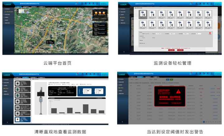Screen dimensions: 224x136
Task: Open the alert triangle icon in the 监测设备轻松管理 screenshot
Action: coord(191,3)
